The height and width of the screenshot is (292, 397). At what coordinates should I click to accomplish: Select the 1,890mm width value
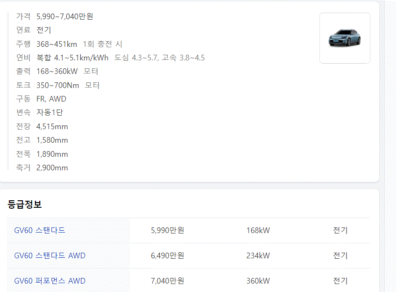[x=52, y=154]
